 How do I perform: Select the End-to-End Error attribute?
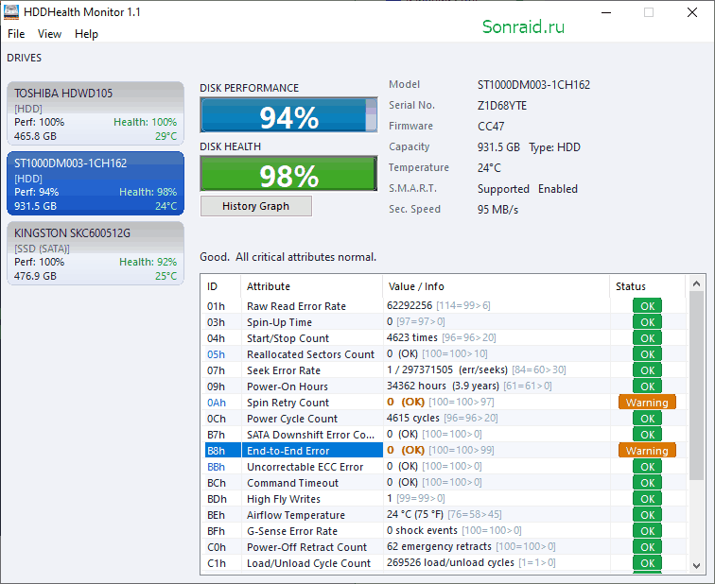tap(445, 451)
